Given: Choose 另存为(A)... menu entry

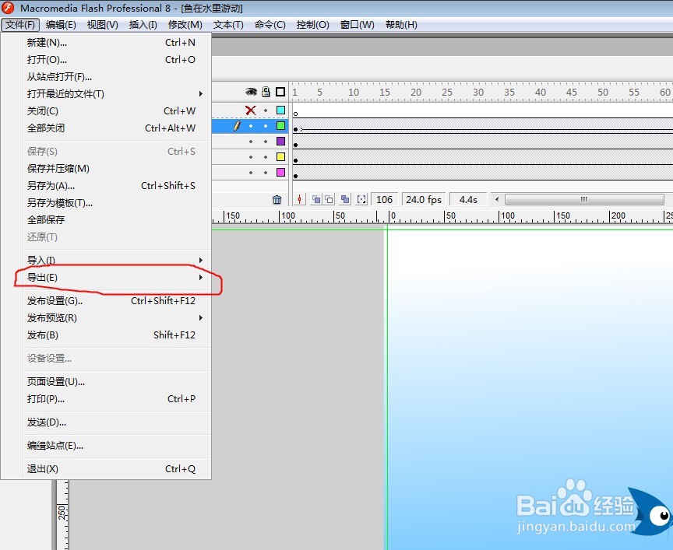Looking at the screenshot, I should click(x=116, y=186).
